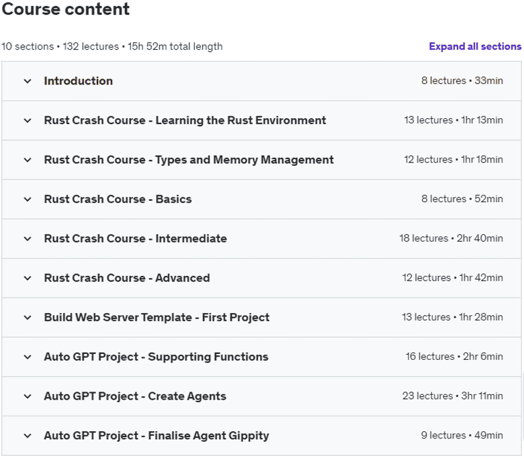The width and height of the screenshot is (524, 458).
Task: Expand chevron for Learning the Rust Environment
Action: click(x=28, y=121)
